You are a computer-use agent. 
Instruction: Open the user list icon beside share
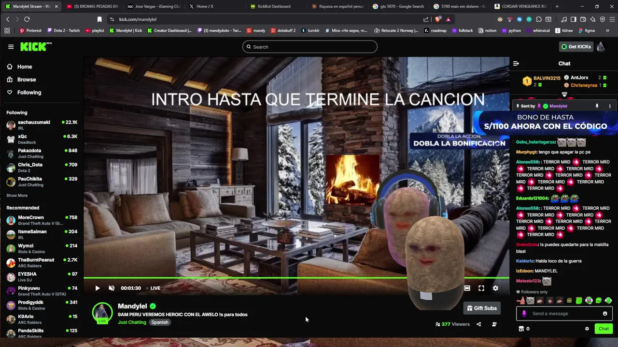[x=494, y=324]
